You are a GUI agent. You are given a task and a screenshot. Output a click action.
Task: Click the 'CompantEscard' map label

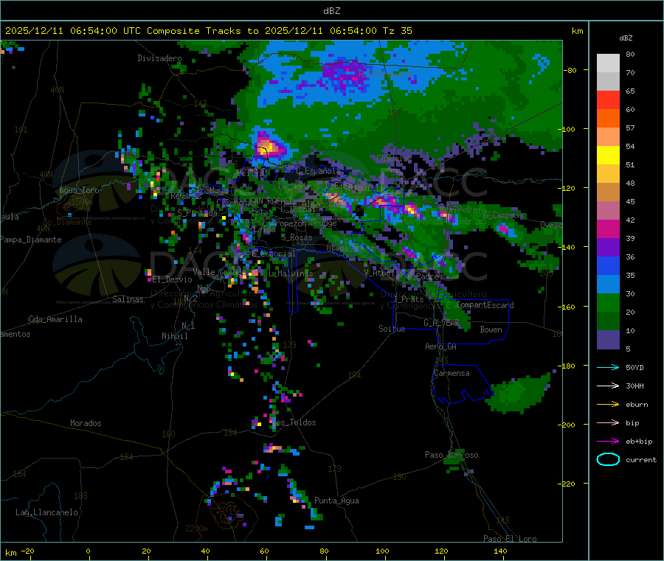[x=485, y=304]
